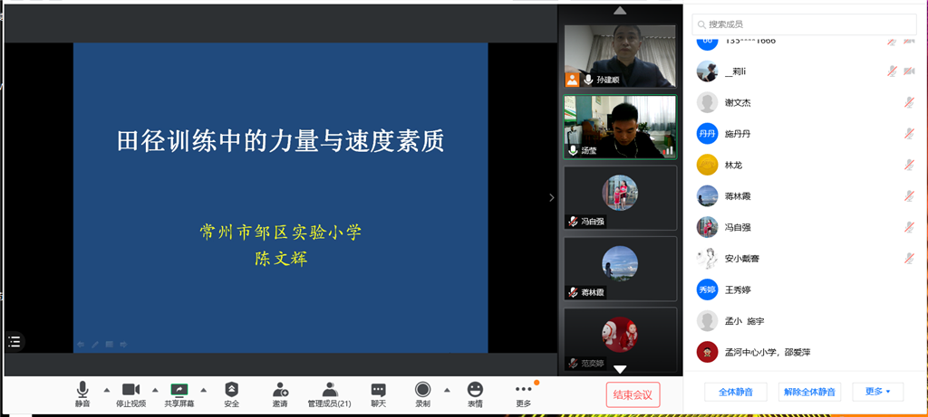
Task: Open the 更多 menu in the bottom toolbar
Action: (x=523, y=390)
